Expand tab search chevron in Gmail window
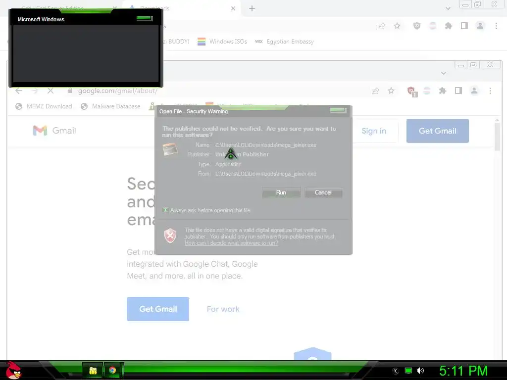The height and width of the screenshot is (380, 507). click(444, 73)
